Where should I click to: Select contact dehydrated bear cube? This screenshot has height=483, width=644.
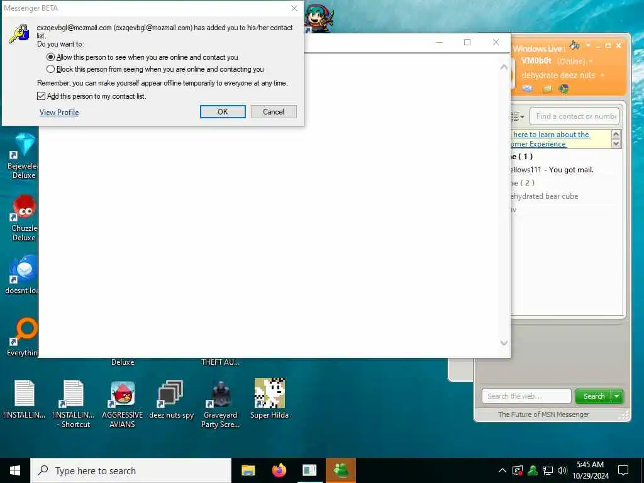(x=544, y=196)
